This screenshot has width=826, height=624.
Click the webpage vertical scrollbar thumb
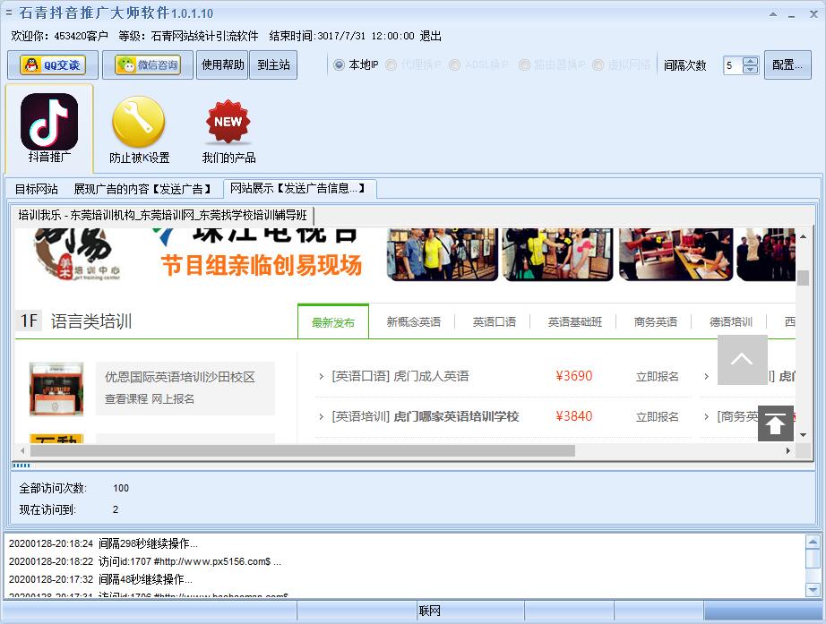coord(803,278)
